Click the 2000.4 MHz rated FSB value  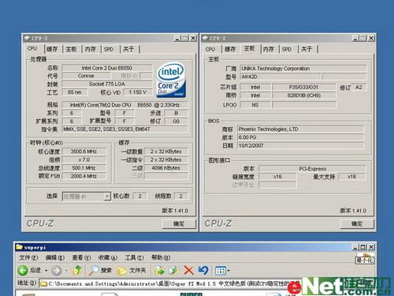coord(84,176)
